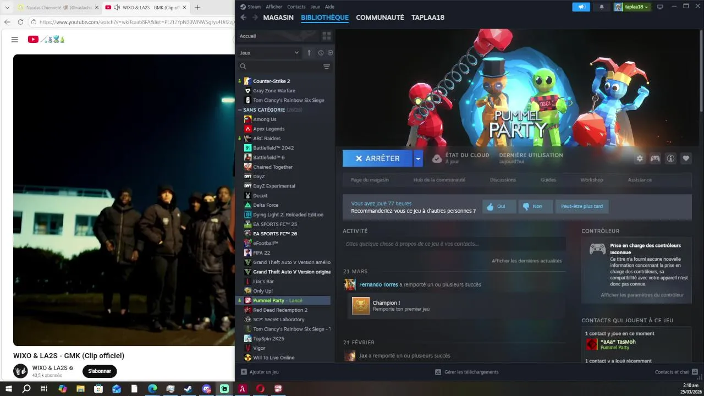
Task: Reload the browser page
Action: point(20,22)
